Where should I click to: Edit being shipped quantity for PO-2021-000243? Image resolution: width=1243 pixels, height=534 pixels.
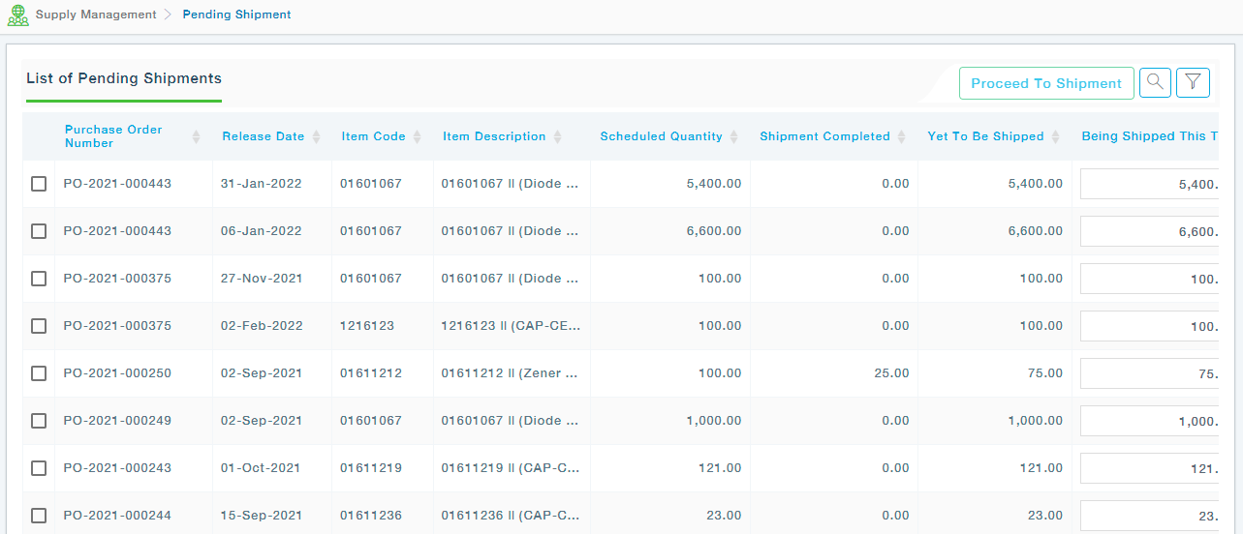click(x=1149, y=468)
